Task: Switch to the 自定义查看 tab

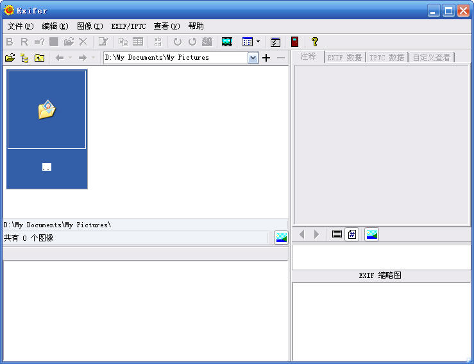Action: pyautogui.click(x=432, y=58)
